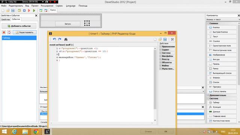Viewport: 240px width, 135px height.
Task: Select the Прогресс component
Action: click(x=222, y=87)
